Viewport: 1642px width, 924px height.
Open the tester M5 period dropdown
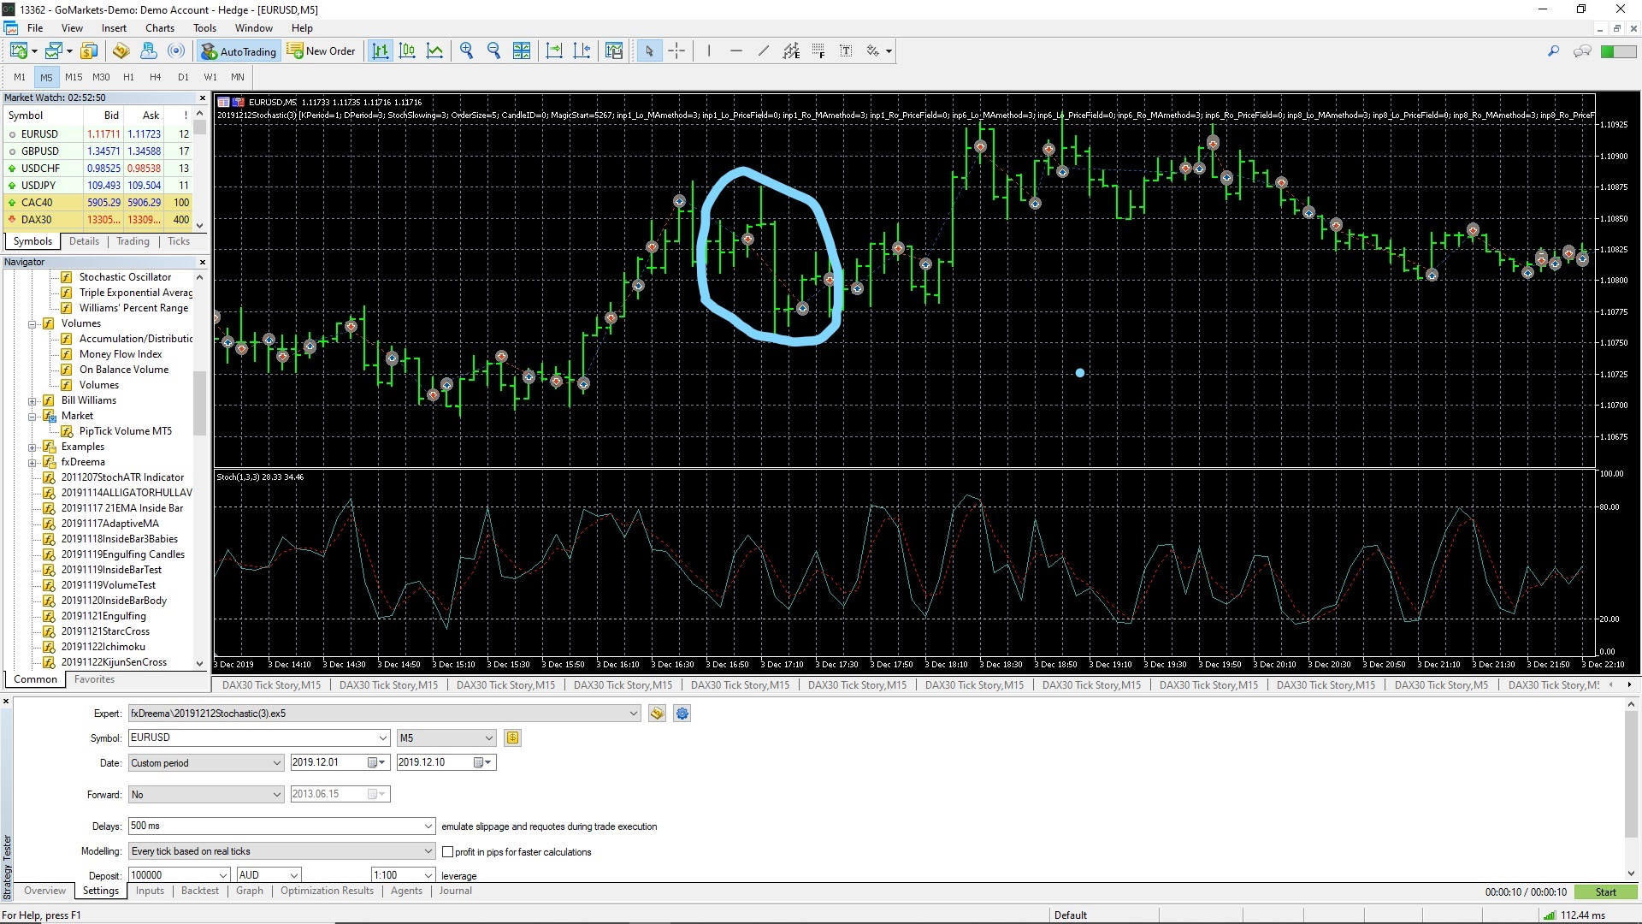click(x=488, y=737)
